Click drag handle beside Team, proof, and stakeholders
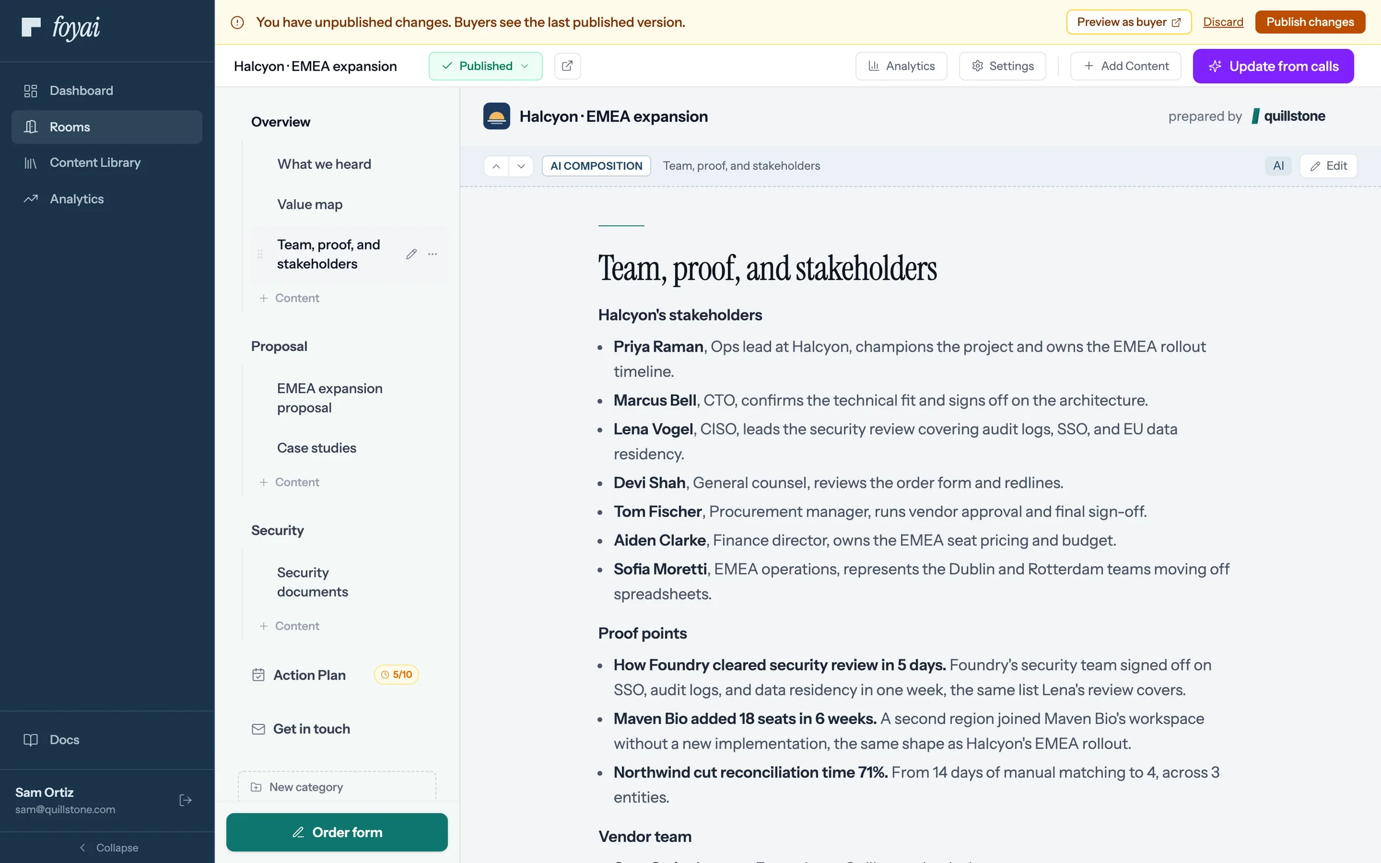The width and height of the screenshot is (1381, 863). tap(260, 254)
